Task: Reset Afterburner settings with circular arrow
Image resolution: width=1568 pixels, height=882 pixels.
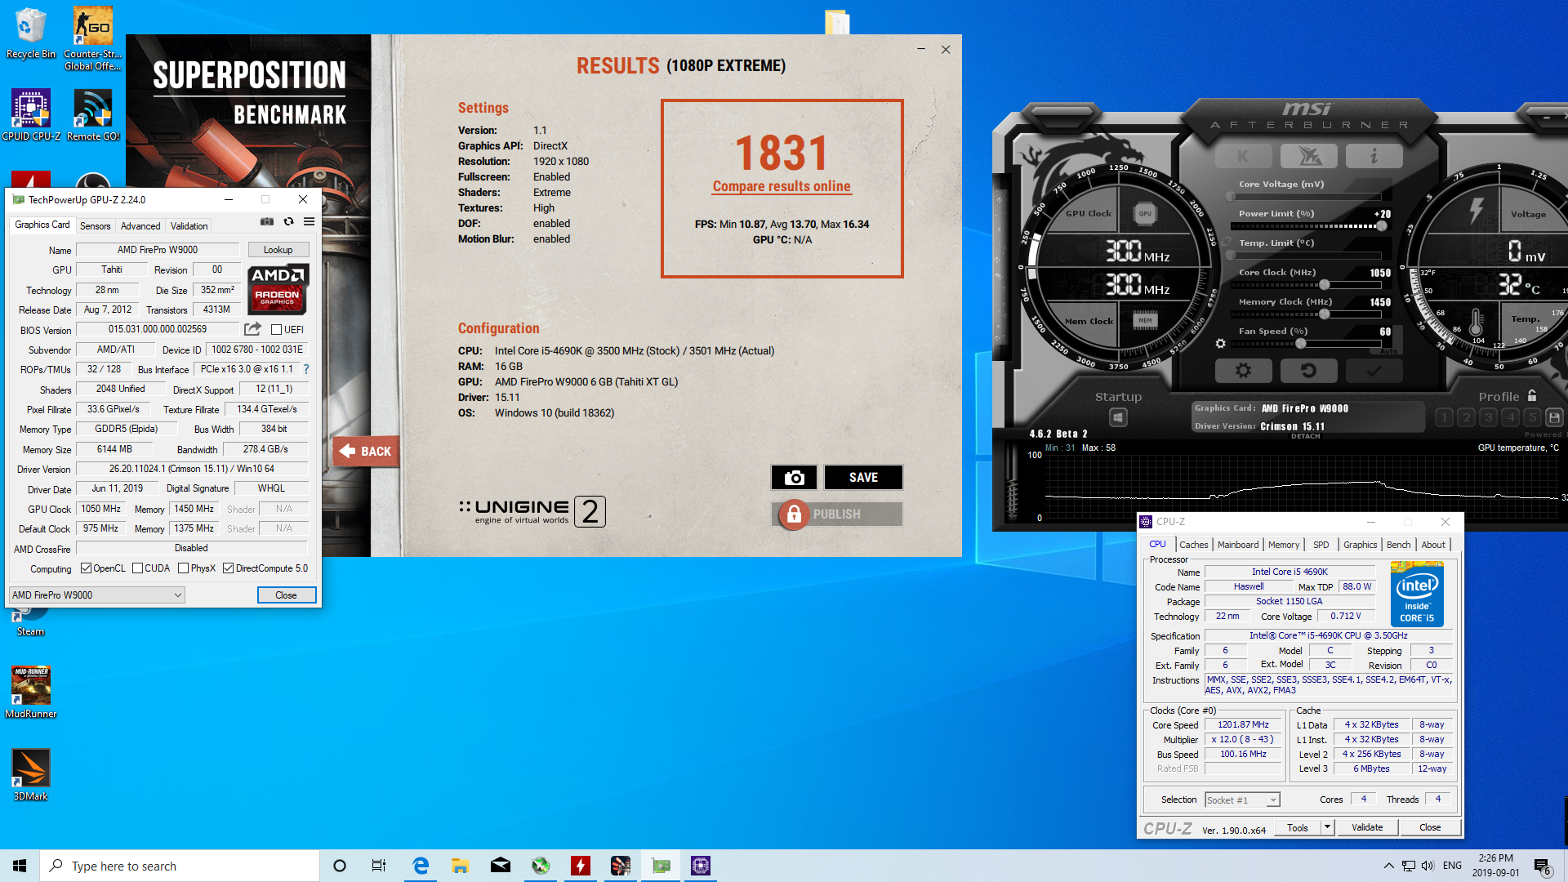Action: click(x=1308, y=371)
